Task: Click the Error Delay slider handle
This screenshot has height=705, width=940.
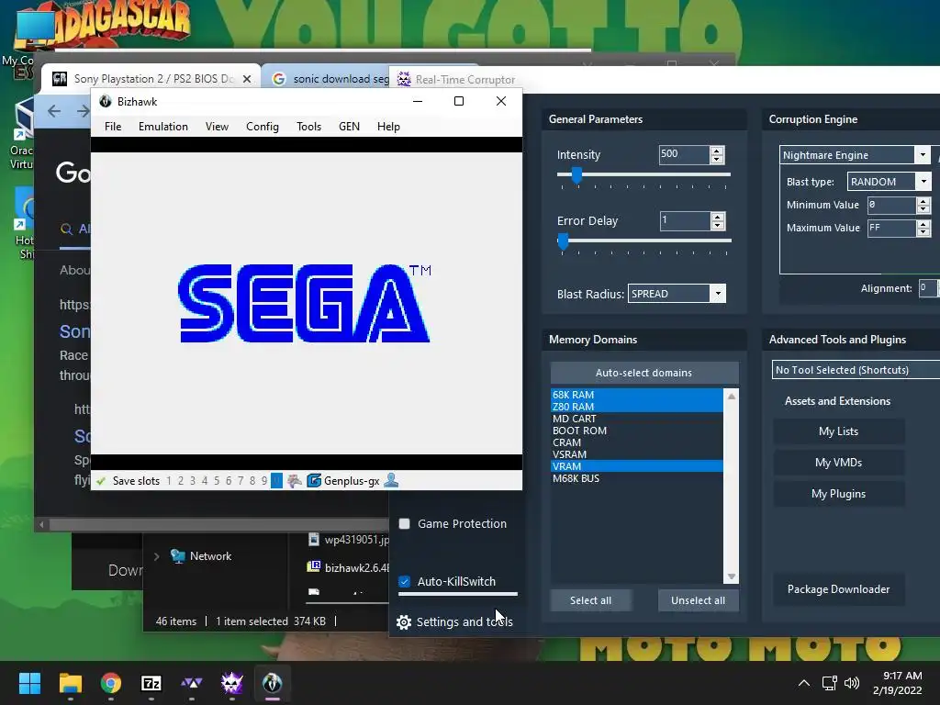Action: [x=563, y=241]
